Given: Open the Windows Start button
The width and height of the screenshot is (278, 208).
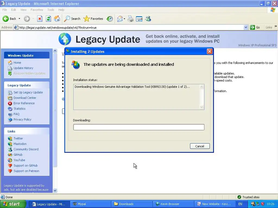Looking at the screenshot, I should tap(13, 204).
